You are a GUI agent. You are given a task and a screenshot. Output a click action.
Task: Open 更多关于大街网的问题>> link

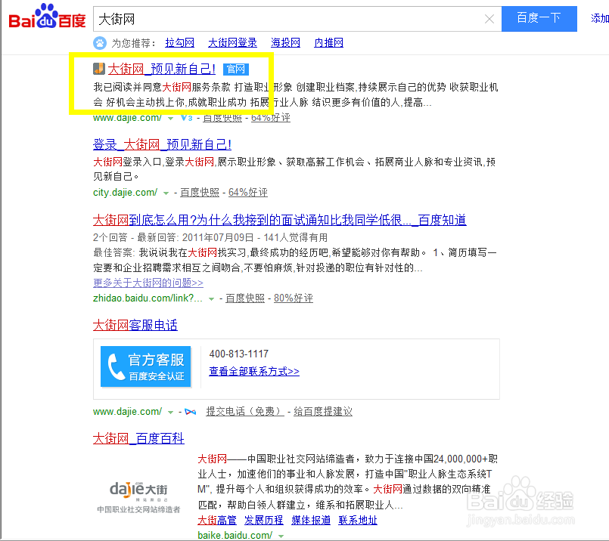148,283
